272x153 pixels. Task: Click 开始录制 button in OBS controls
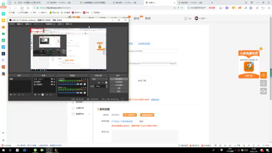[119, 82]
